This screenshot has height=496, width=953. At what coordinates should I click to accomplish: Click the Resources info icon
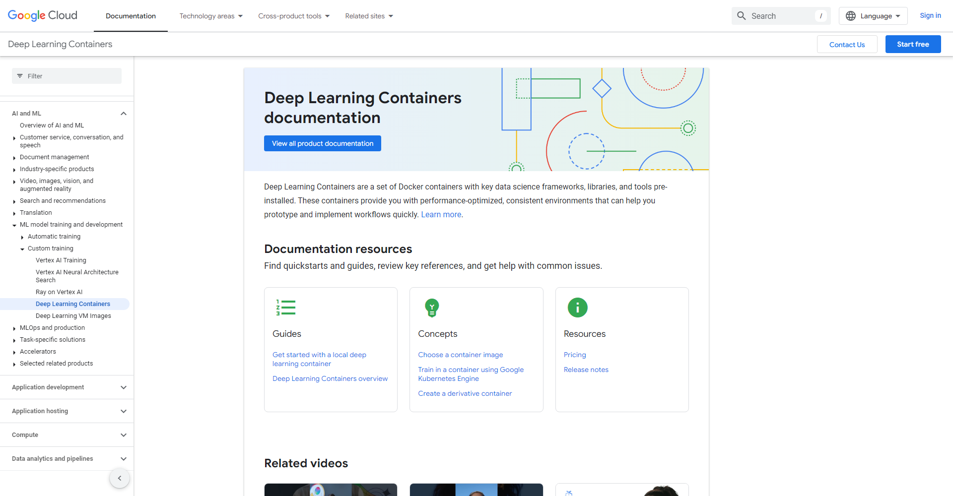point(577,308)
